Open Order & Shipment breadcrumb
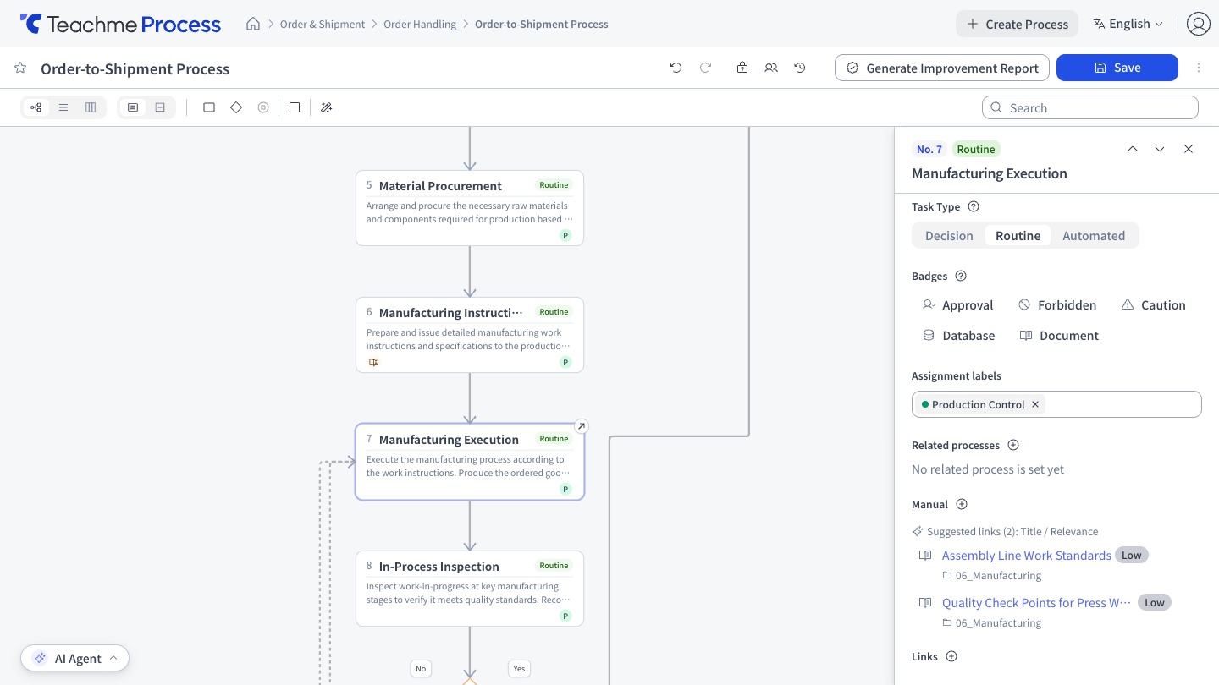1219x685 pixels. pyautogui.click(x=323, y=24)
